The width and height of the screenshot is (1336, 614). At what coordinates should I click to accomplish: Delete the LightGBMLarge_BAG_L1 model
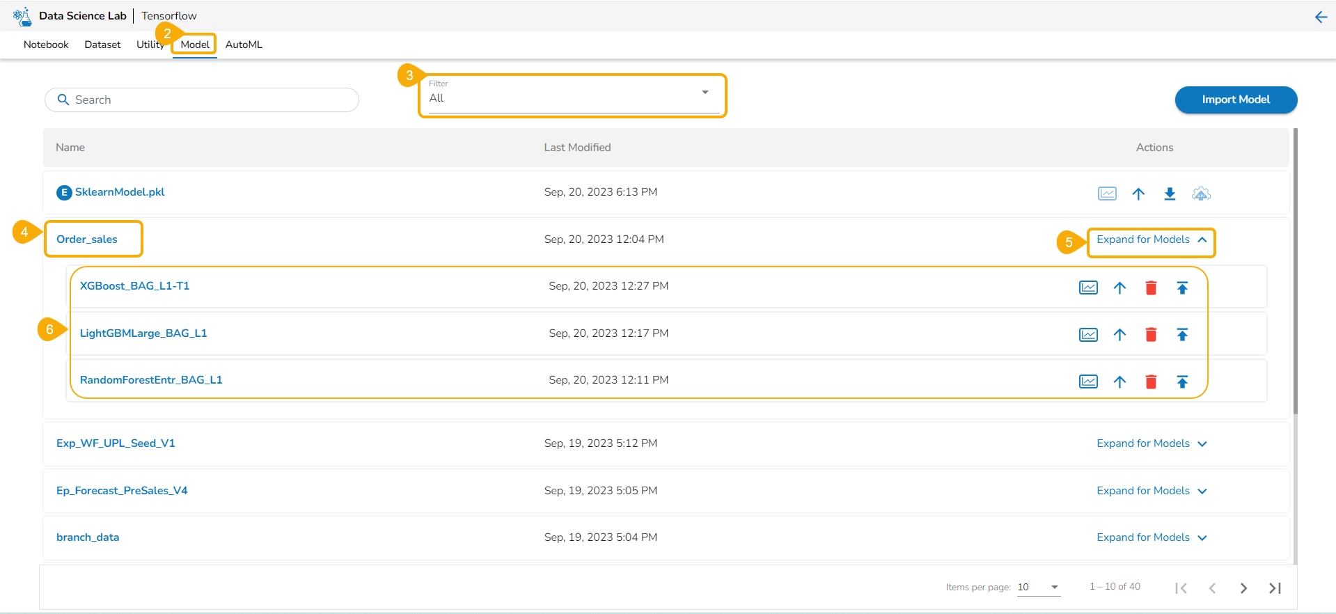pos(1151,335)
